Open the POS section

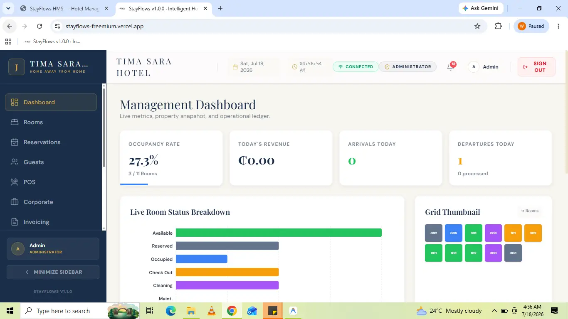coord(51,182)
